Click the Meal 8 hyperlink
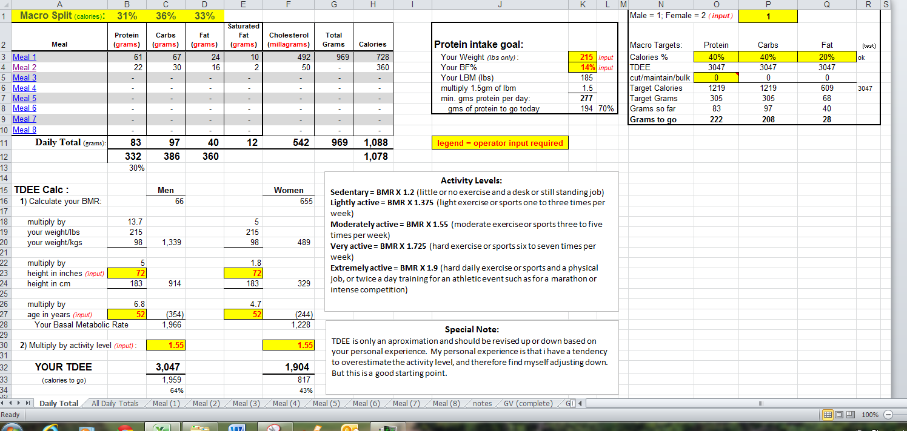Viewport: 907px width, 431px height. tap(24, 130)
